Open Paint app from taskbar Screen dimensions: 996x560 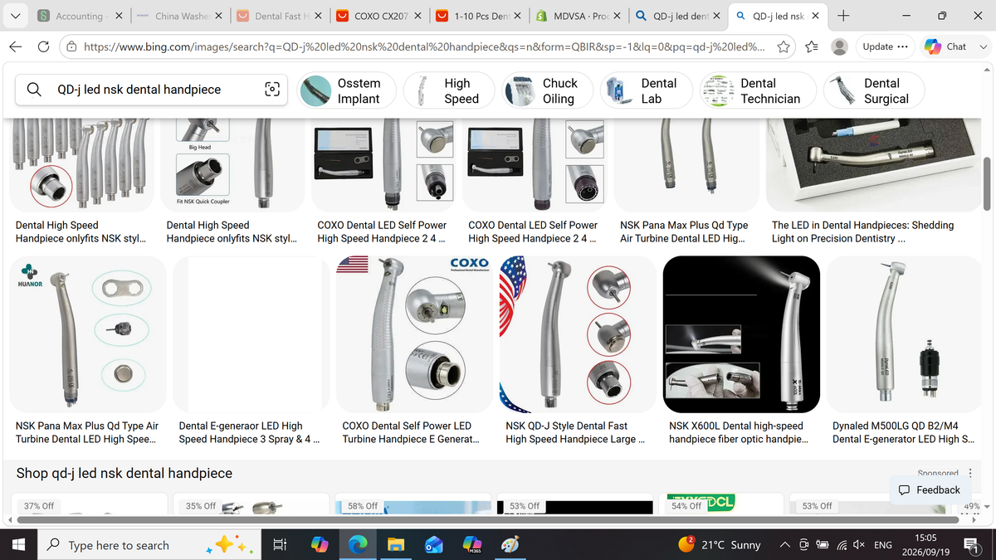click(511, 545)
